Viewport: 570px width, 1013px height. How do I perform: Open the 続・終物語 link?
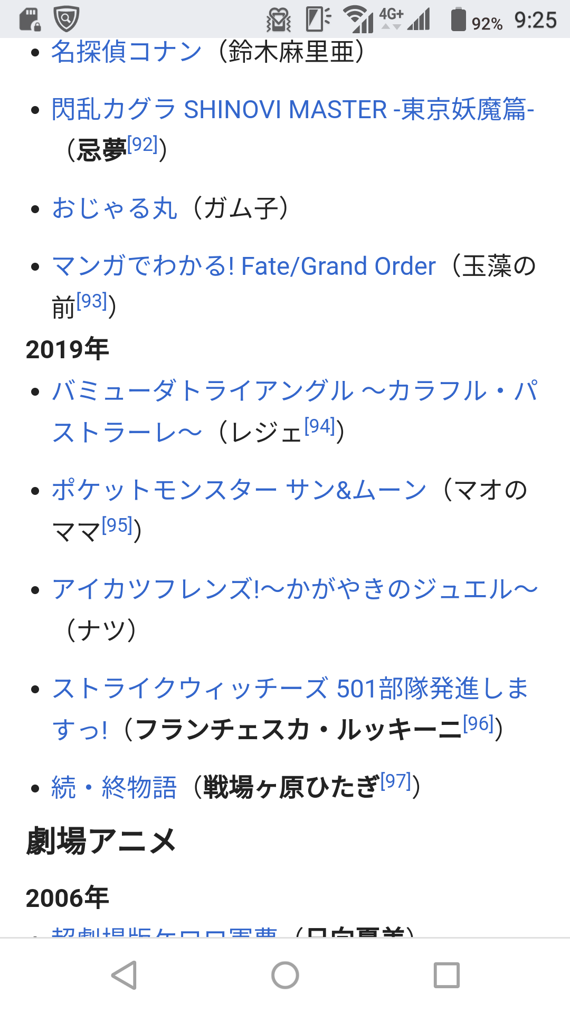(x=114, y=787)
